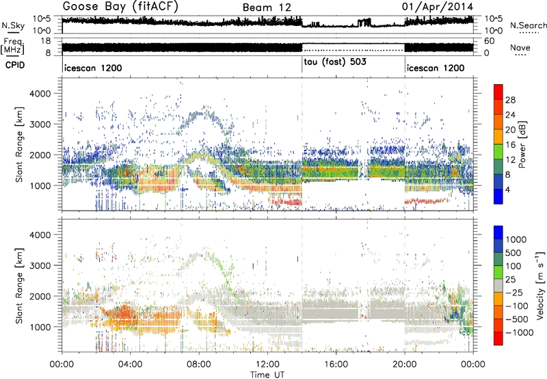This screenshot has width=547, height=379.
Task: Click the 'CPID' row label
Action: coord(15,65)
